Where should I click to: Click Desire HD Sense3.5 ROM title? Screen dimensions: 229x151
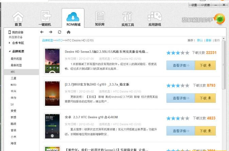click(x=106, y=52)
